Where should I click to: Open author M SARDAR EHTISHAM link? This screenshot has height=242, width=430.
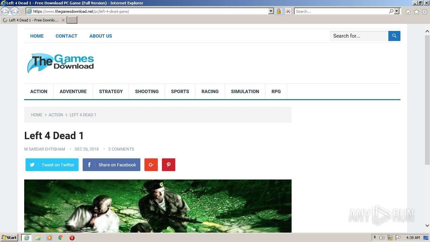pyautogui.click(x=45, y=149)
